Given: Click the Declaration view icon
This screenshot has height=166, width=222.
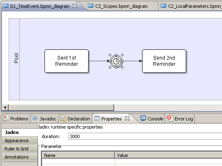Looking at the screenshot, I should click(x=63, y=118).
